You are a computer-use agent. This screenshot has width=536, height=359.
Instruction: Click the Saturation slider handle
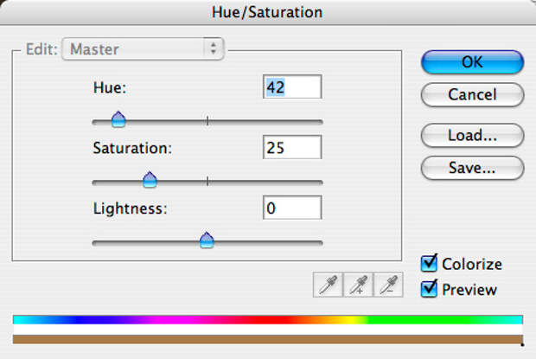click(150, 180)
